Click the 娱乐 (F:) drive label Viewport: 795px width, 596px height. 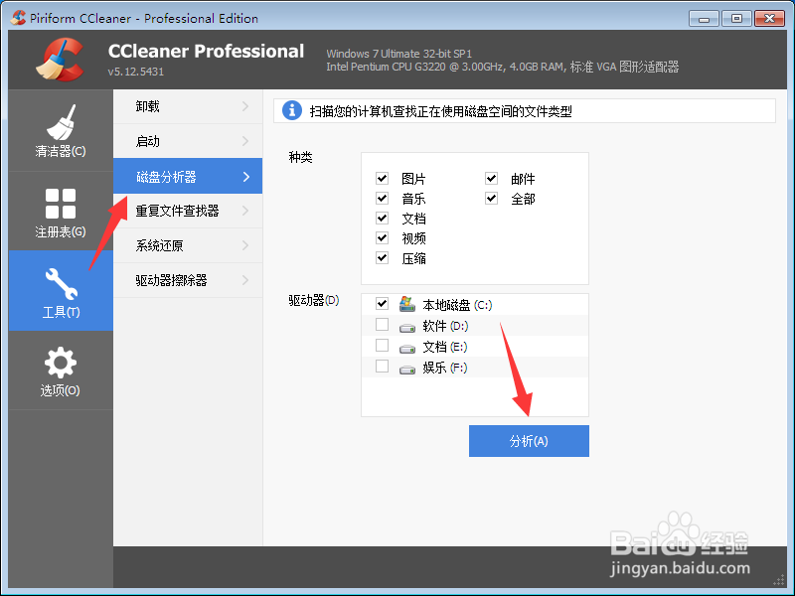(x=444, y=368)
